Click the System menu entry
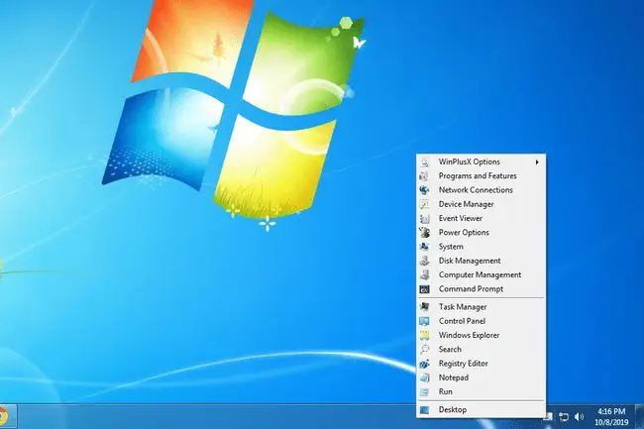The width and height of the screenshot is (644, 429). point(481,247)
